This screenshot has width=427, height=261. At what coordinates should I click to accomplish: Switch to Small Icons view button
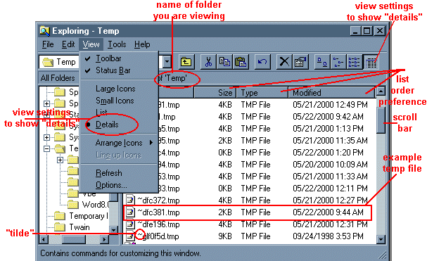tap(338, 62)
